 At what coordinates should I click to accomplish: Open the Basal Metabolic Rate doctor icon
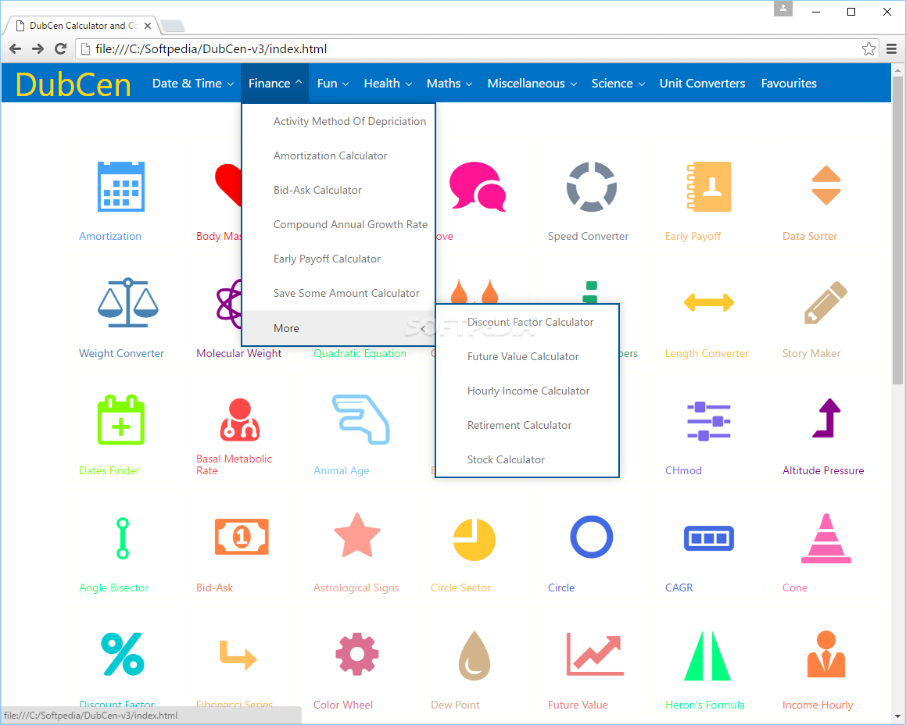(x=240, y=420)
